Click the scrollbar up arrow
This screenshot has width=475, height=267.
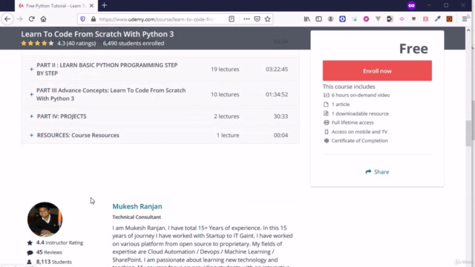468,30
